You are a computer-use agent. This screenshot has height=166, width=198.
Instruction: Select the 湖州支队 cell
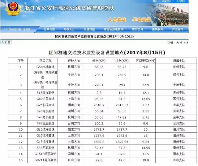pos(176,93)
